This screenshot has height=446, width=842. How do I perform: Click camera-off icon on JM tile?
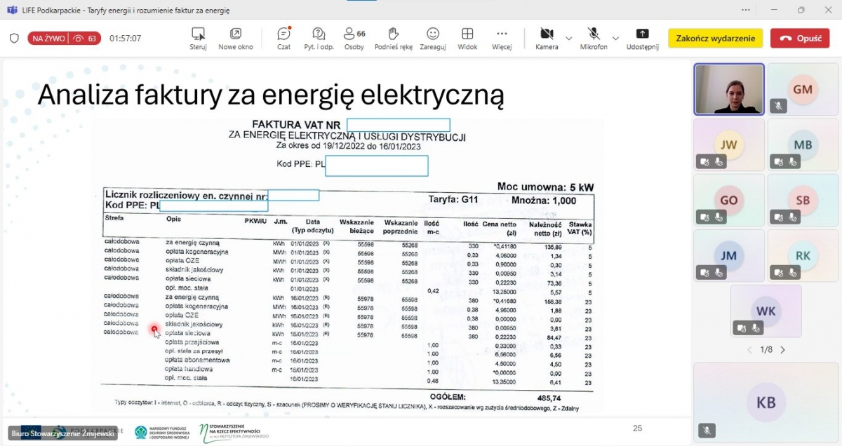[704, 272]
